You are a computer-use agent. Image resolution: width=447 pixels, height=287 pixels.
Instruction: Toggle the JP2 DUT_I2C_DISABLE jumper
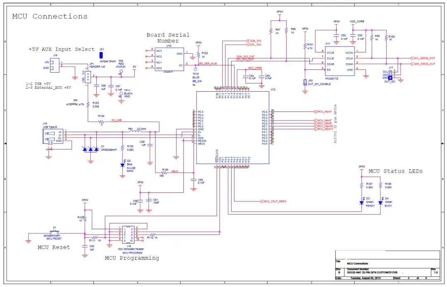305,82
